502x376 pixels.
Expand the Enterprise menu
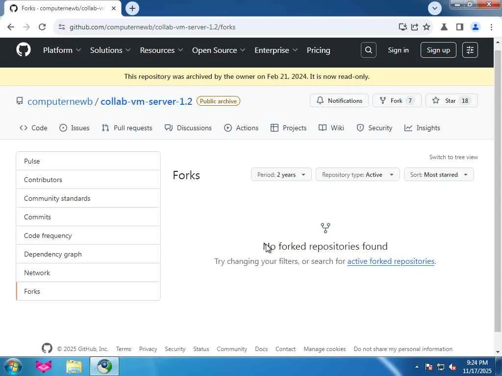pyautogui.click(x=276, y=50)
